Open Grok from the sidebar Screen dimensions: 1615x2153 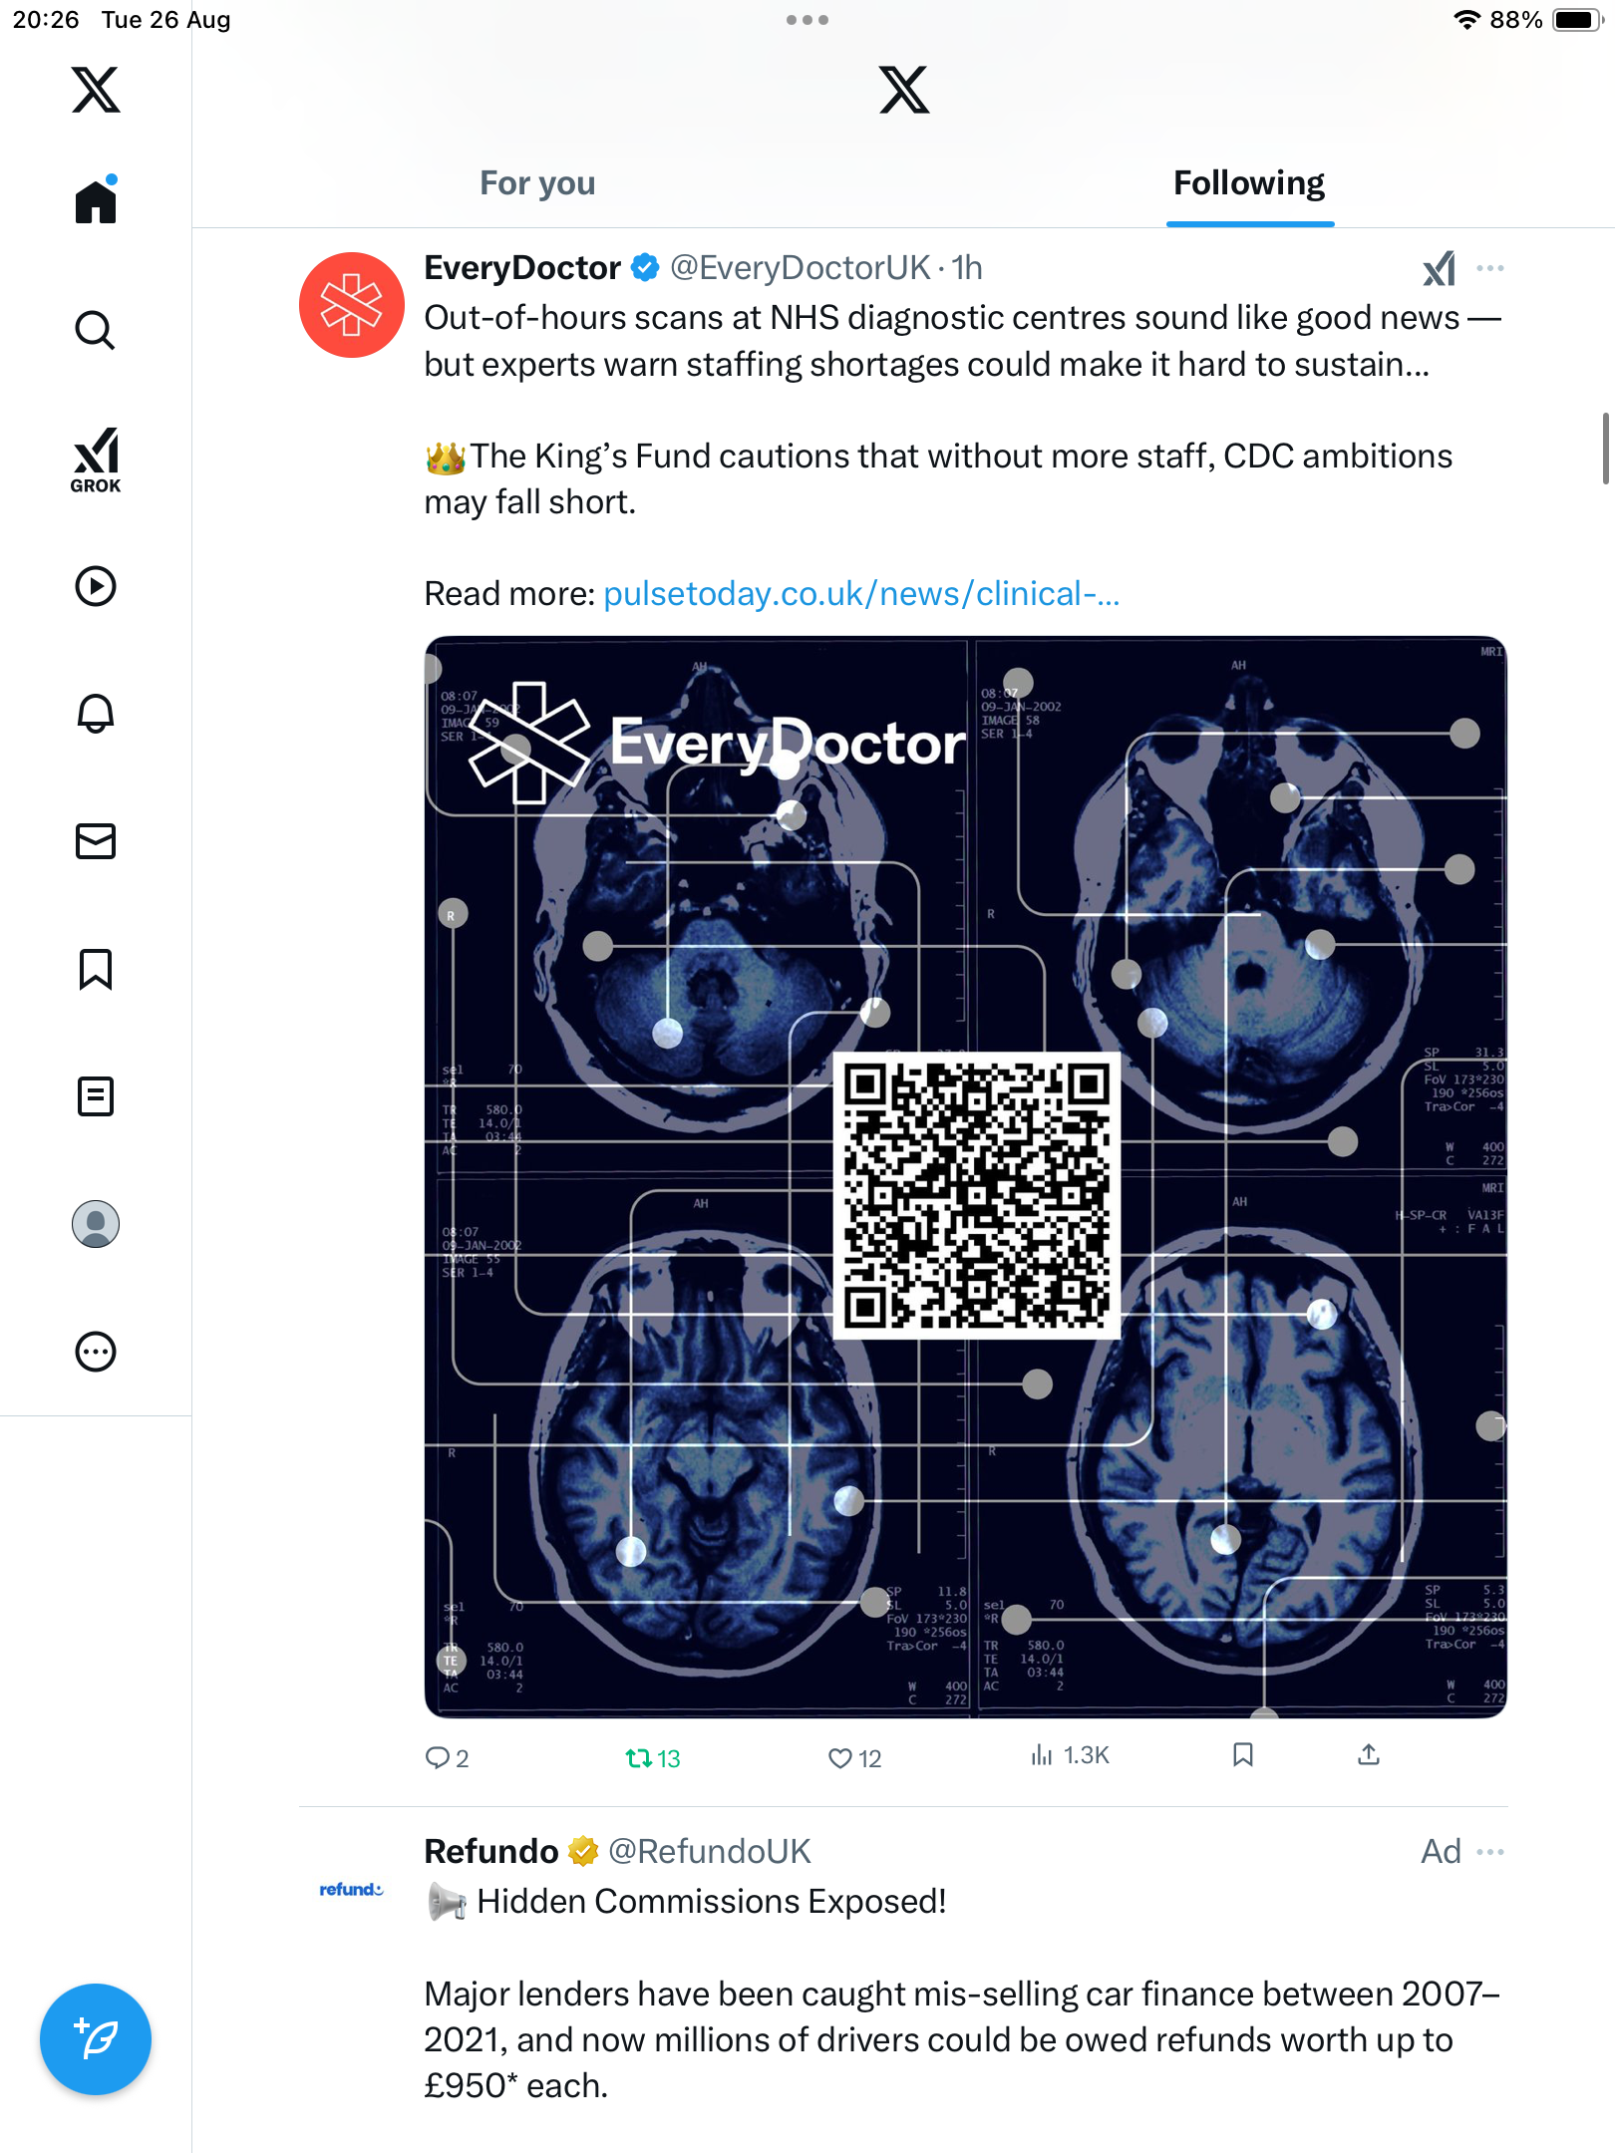[x=96, y=460]
